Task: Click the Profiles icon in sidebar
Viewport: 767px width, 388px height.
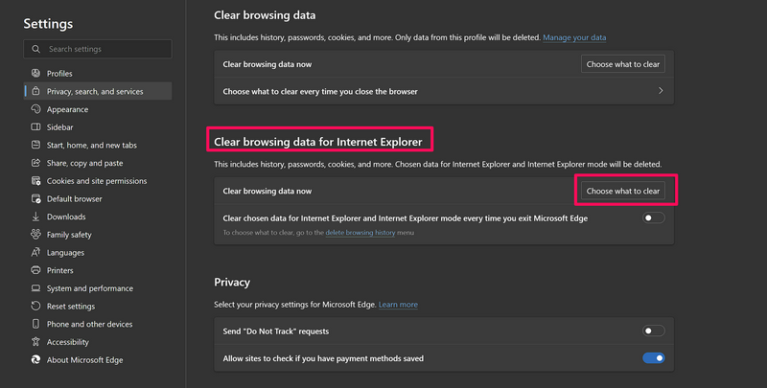Action: coord(35,74)
